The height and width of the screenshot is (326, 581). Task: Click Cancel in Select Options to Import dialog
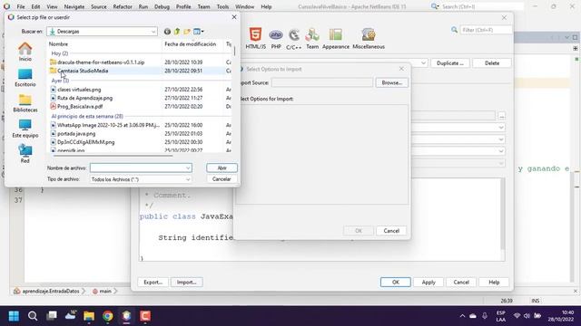(391, 231)
